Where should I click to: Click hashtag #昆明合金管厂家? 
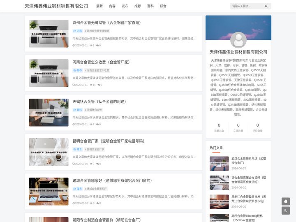(95, 149)
